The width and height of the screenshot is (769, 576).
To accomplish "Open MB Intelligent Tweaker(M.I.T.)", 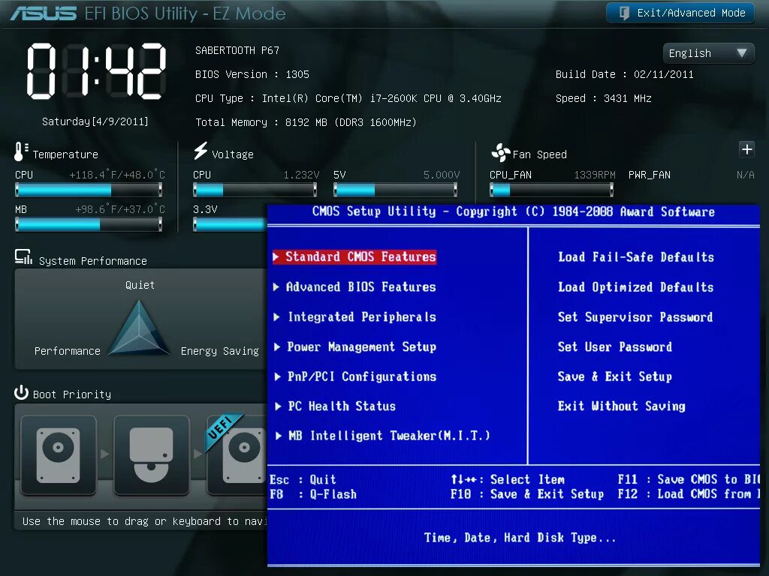I will (389, 436).
